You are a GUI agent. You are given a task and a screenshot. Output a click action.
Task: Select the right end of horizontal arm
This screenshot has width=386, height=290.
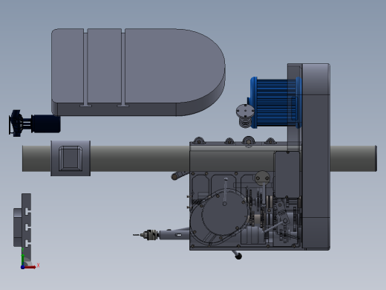coord(353,158)
